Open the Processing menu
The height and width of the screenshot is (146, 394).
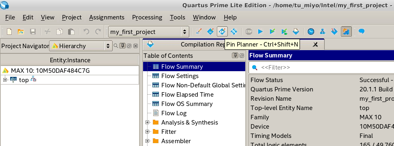pos(147,17)
